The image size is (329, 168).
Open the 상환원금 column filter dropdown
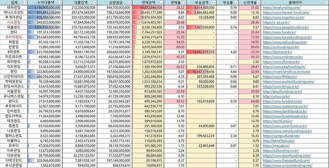(130, 3)
